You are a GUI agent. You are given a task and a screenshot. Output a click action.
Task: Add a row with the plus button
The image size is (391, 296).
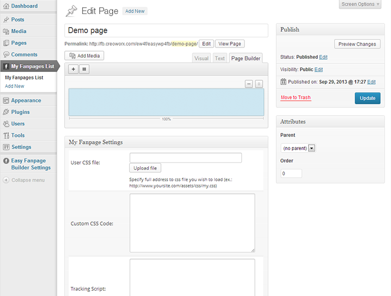(x=74, y=69)
